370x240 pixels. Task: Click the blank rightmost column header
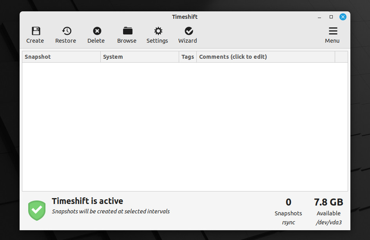(x=341, y=57)
